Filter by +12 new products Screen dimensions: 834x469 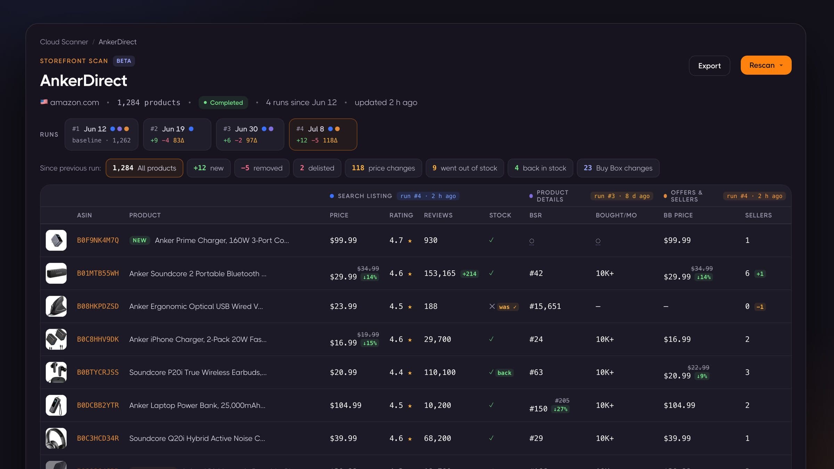pyautogui.click(x=208, y=168)
